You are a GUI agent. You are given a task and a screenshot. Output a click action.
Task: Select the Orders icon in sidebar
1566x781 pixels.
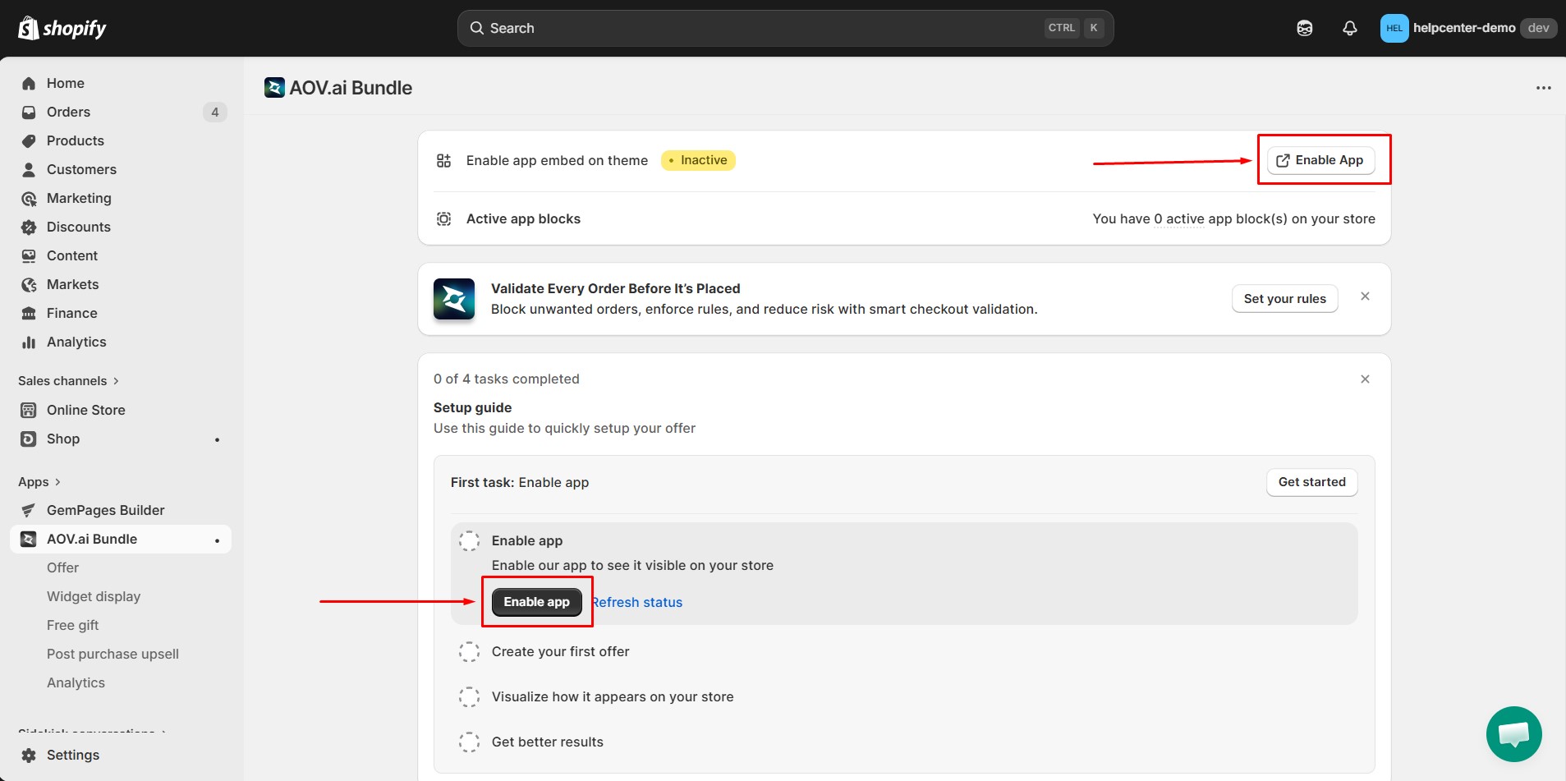(30, 112)
